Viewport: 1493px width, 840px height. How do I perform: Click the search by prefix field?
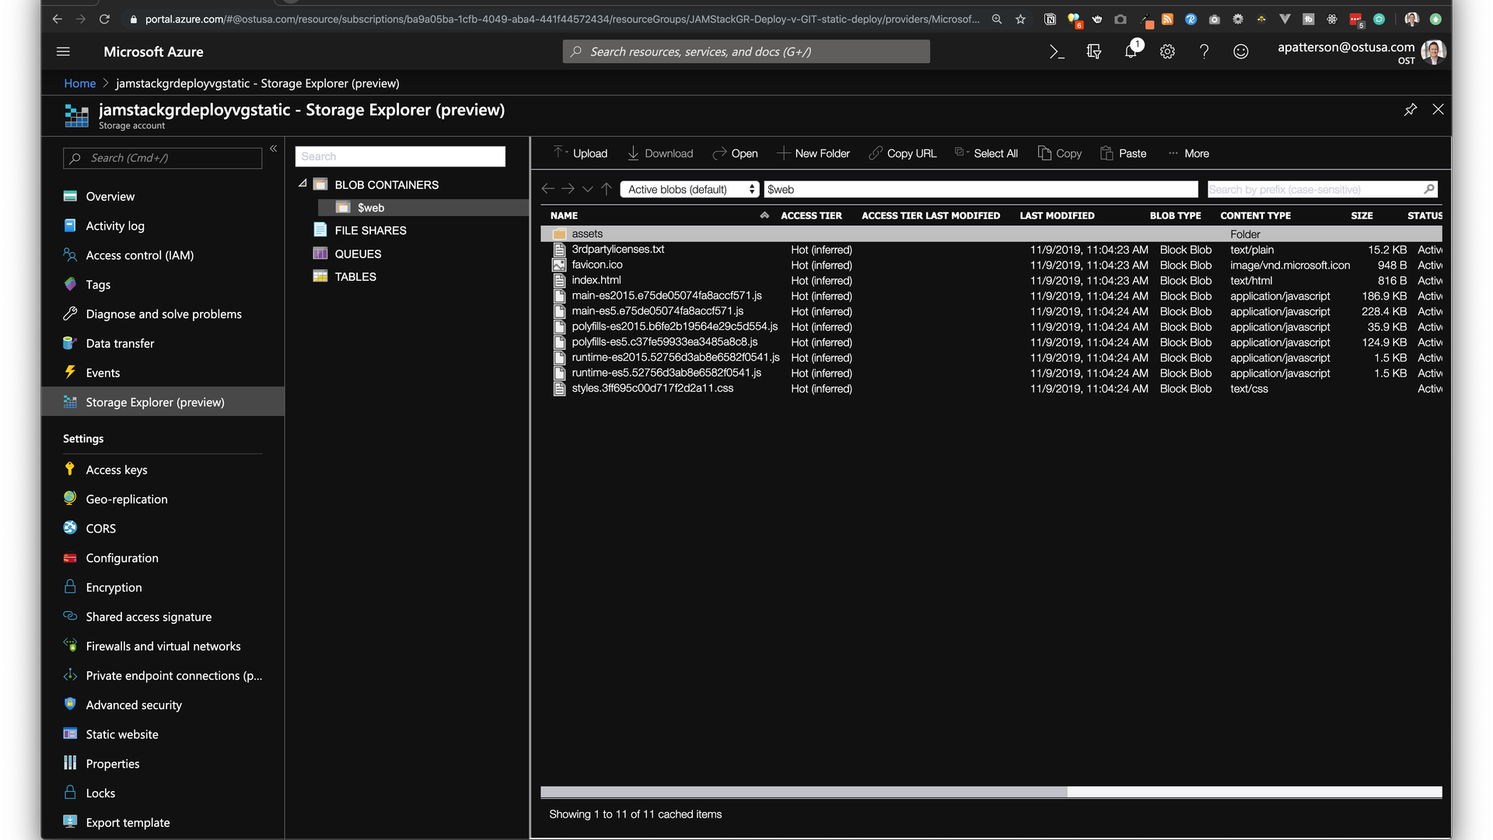point(1314,189)
